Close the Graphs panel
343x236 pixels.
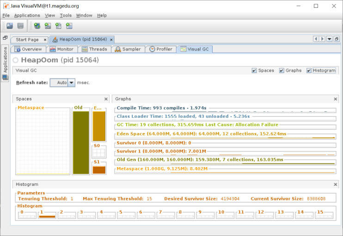click(x=335, y=99)
